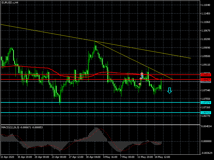214x160 pixels.
Task: Click the 0.000000 MACD zero level label
Action: pos(206,141)
